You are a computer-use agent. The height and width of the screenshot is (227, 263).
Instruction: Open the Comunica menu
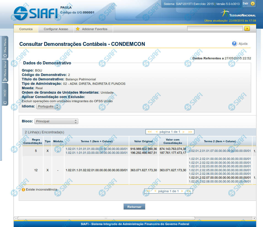coord(26,29)
